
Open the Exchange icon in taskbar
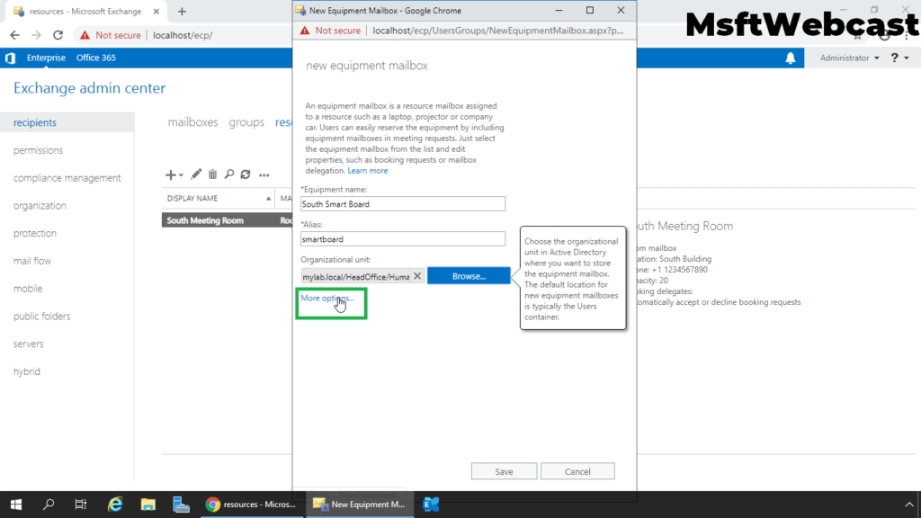431,505
